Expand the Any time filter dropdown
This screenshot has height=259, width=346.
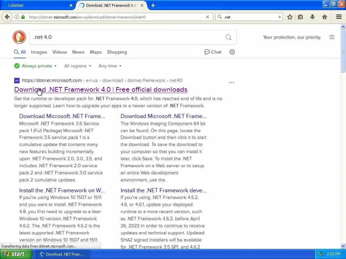coord(110,66)
